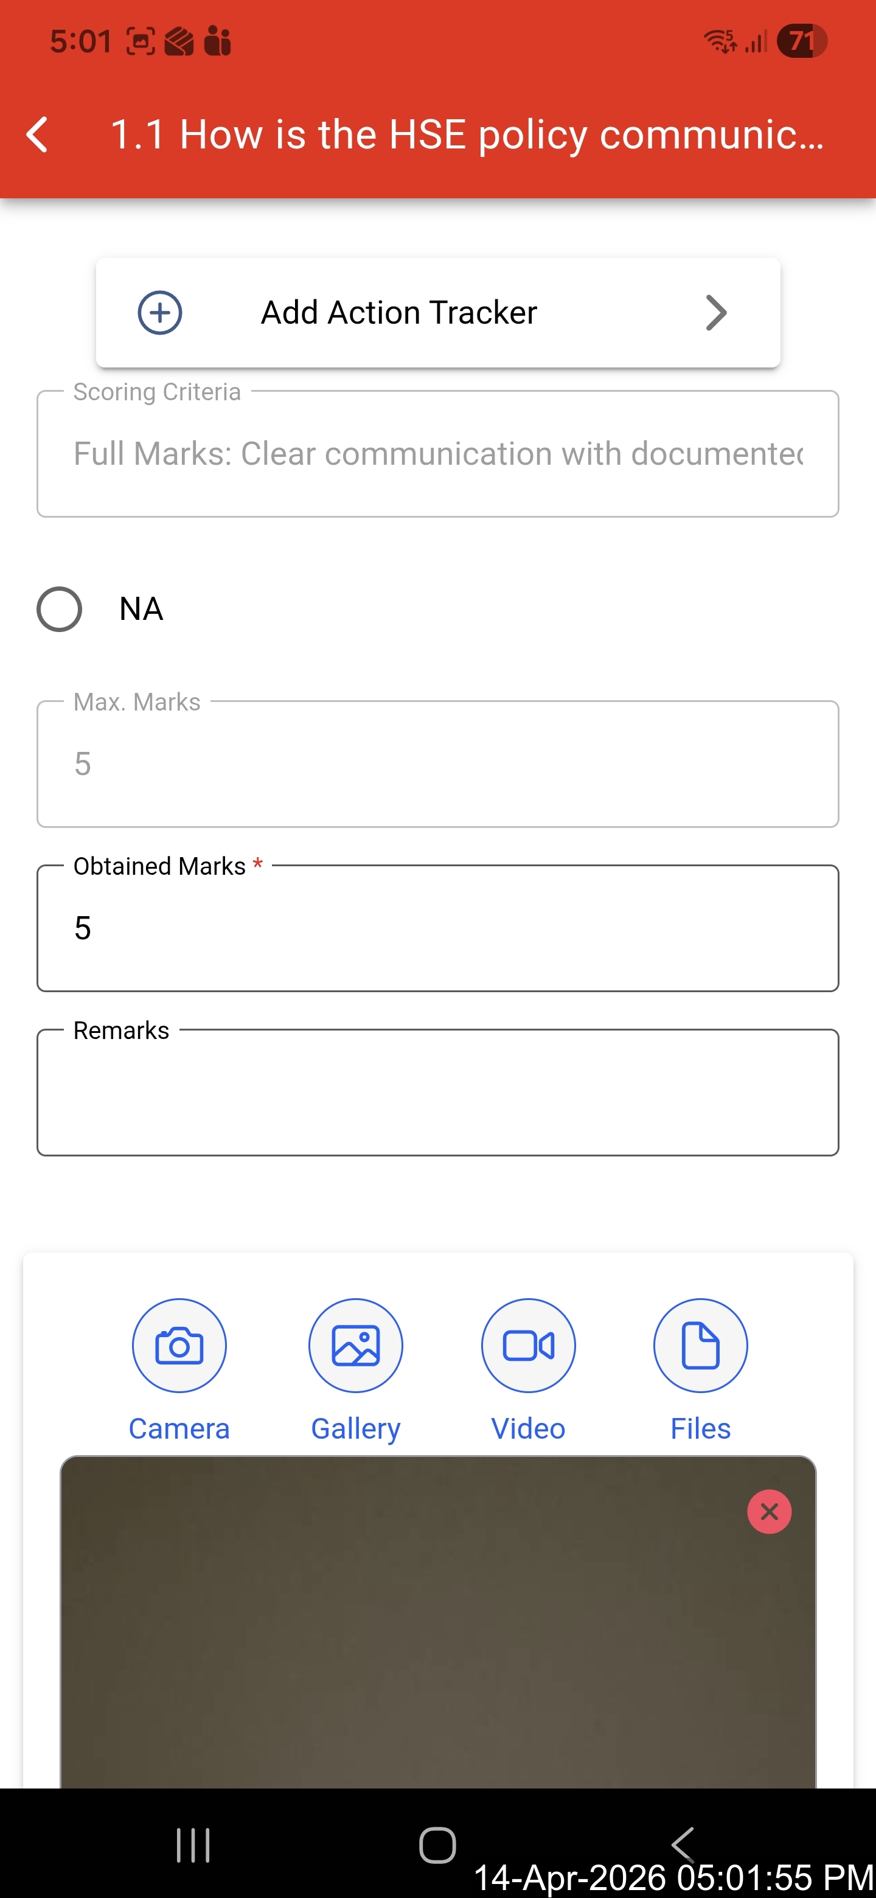Expand Add Action Tracker chevron
The width and height of the screenshot is (876, 1898).
coord(716,313)
